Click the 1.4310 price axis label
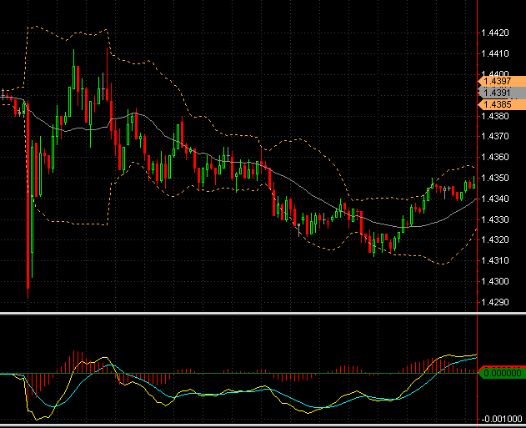The height and width of the screenshot is (428, 526). pyautogui.click(x=495, y=260)
